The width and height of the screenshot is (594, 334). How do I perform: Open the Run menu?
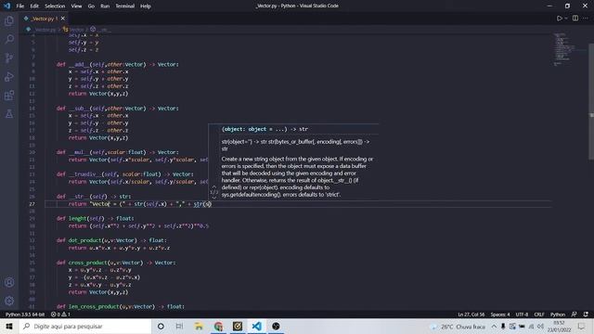point(105,6)
